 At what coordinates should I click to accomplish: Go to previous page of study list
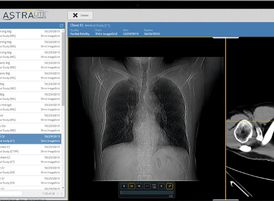click(x=58, y=193)
